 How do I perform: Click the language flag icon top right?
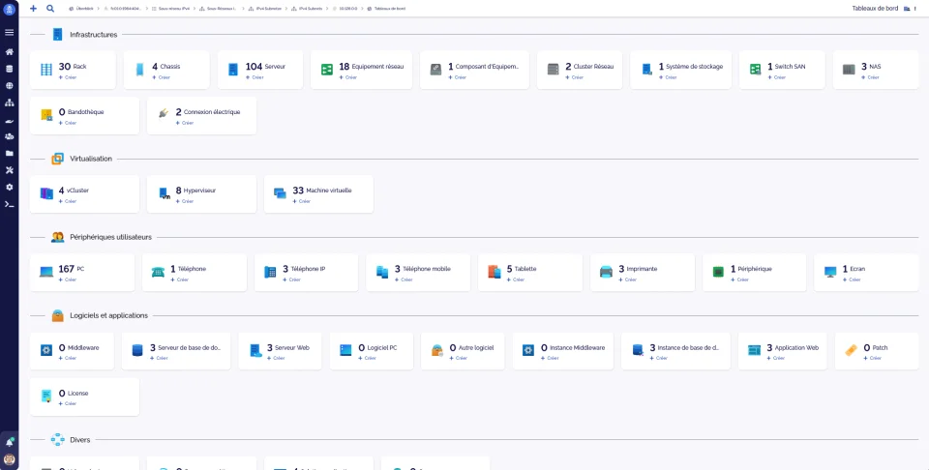click(907, 9)
